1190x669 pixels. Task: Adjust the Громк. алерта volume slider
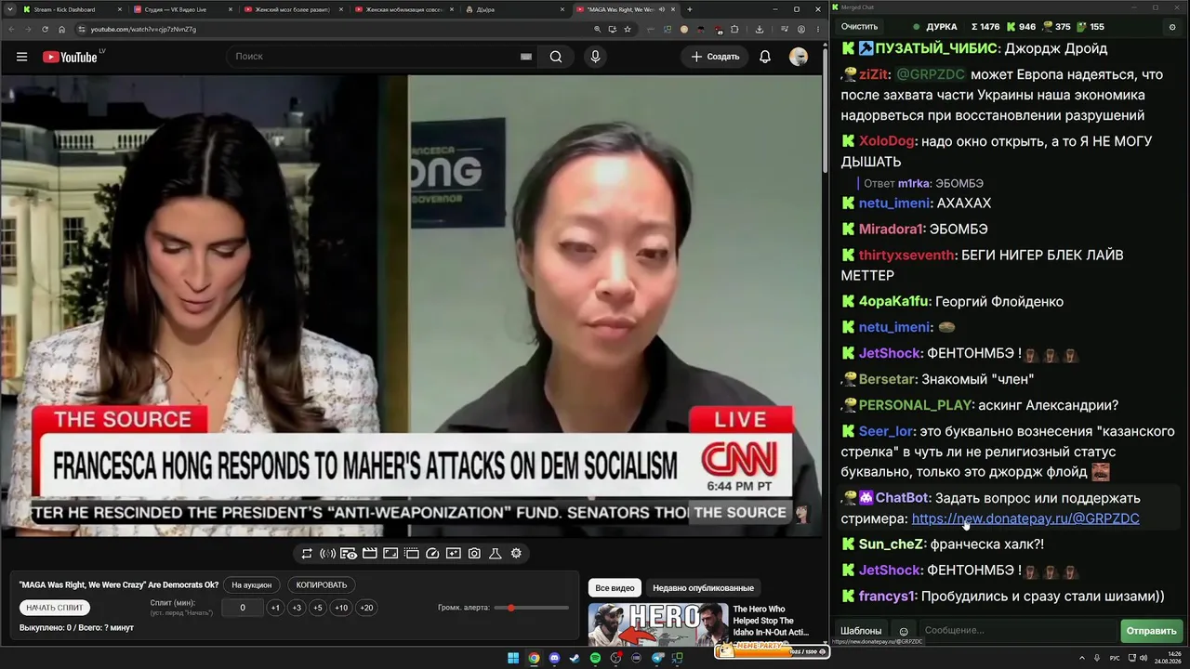coord(531,608)
